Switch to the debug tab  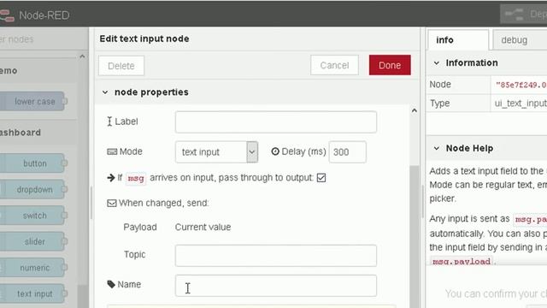click(x=520, y=40)
